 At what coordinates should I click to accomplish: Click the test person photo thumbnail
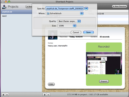click(53, 35)
